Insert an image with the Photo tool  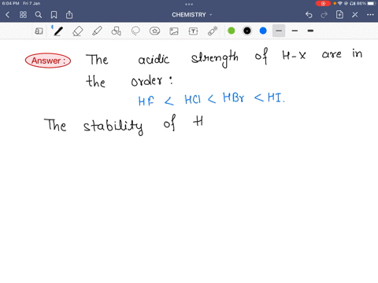(174, 31)
